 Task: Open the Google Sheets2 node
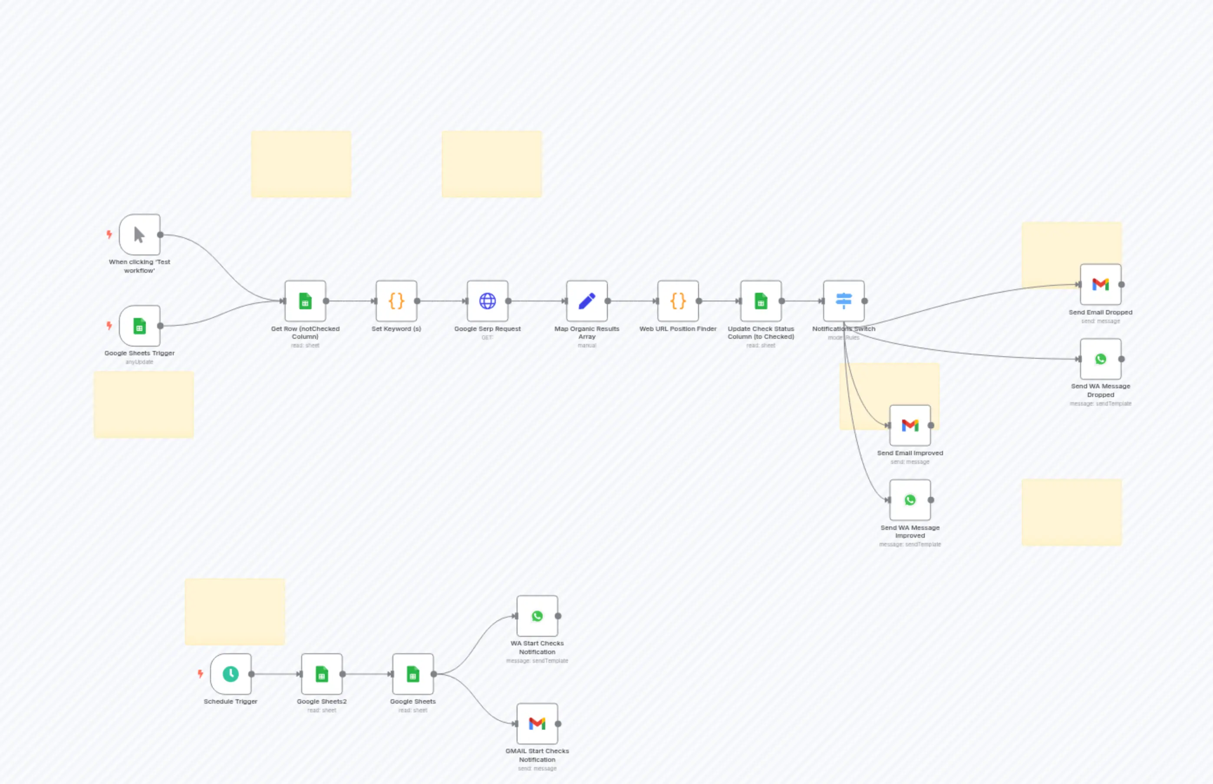[322, 674]
